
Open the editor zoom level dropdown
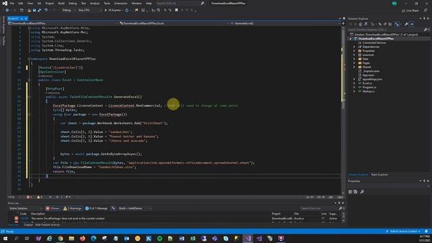point(14,197)
